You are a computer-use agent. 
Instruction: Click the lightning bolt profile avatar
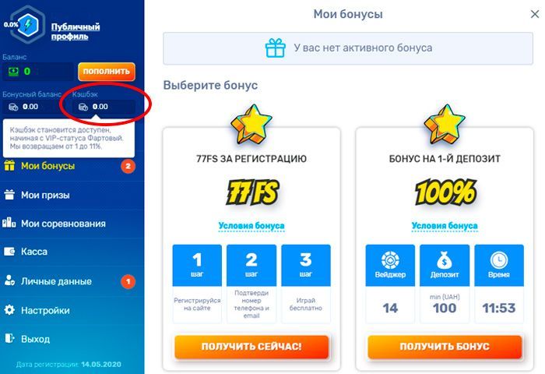coord(28,25)
